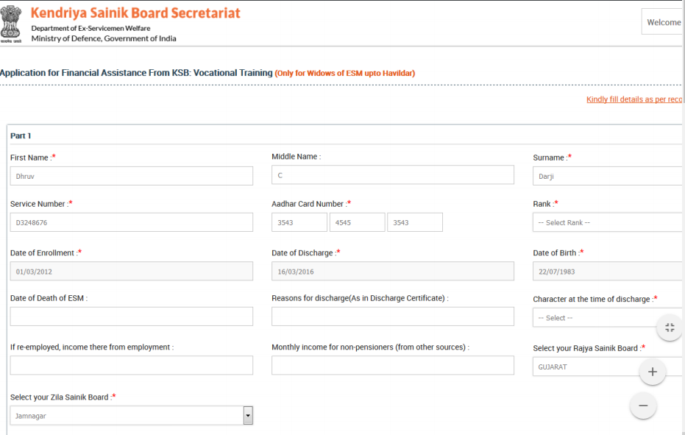Click the plus icon to increase font size
The image size is (685, 435).
[652, 372]
